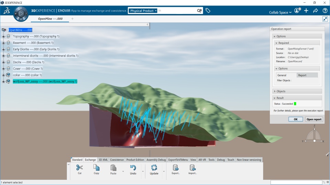Click the collar node 3D icon
330x185 pixels.
[x=8, y=75]
